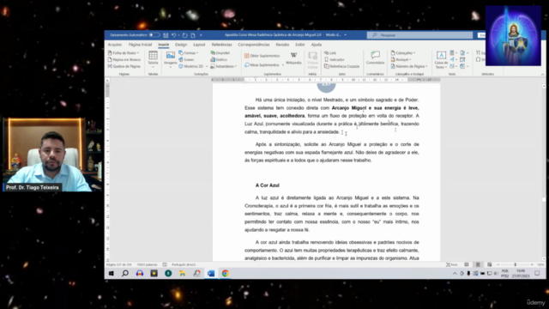Open the Wikipedia add-in
The width and height of the screenshot is (549, 309).
click(293, 58)
